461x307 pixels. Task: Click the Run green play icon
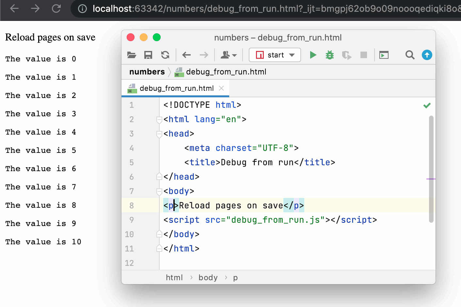click(313, 55)
